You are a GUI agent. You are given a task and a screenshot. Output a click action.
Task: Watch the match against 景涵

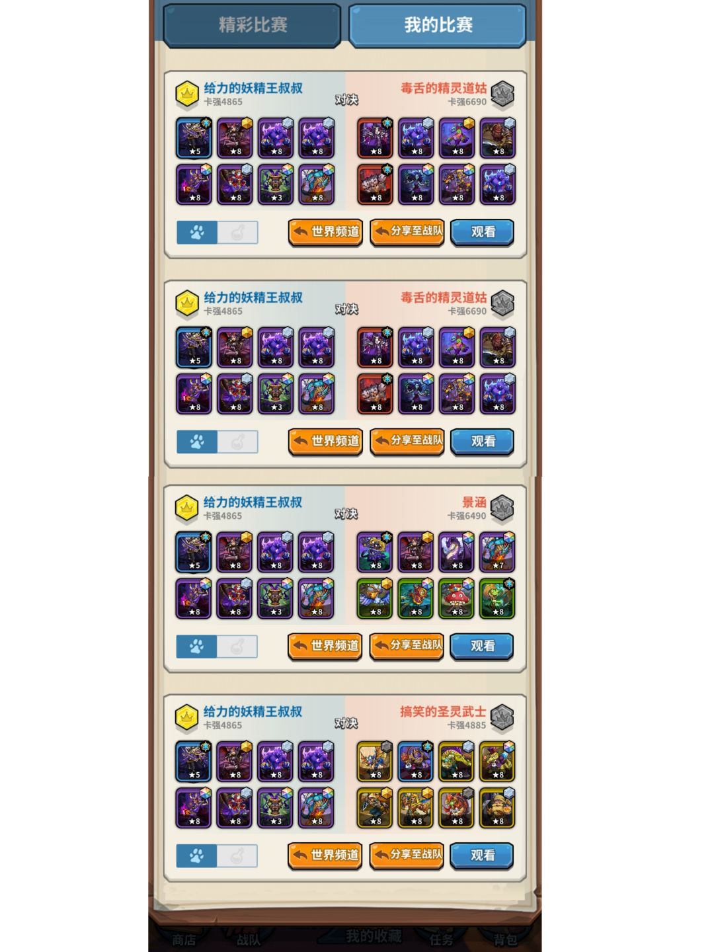[482, 647]
